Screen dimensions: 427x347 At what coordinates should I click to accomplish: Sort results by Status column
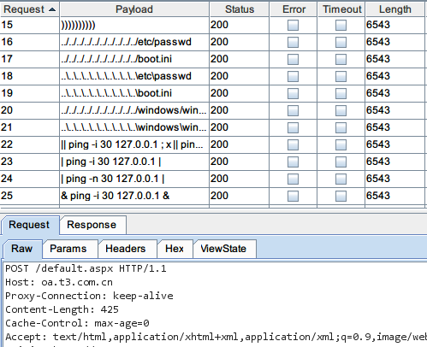tap(240, 9)
